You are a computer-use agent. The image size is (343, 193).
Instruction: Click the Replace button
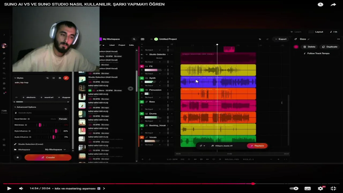point(257,146)
